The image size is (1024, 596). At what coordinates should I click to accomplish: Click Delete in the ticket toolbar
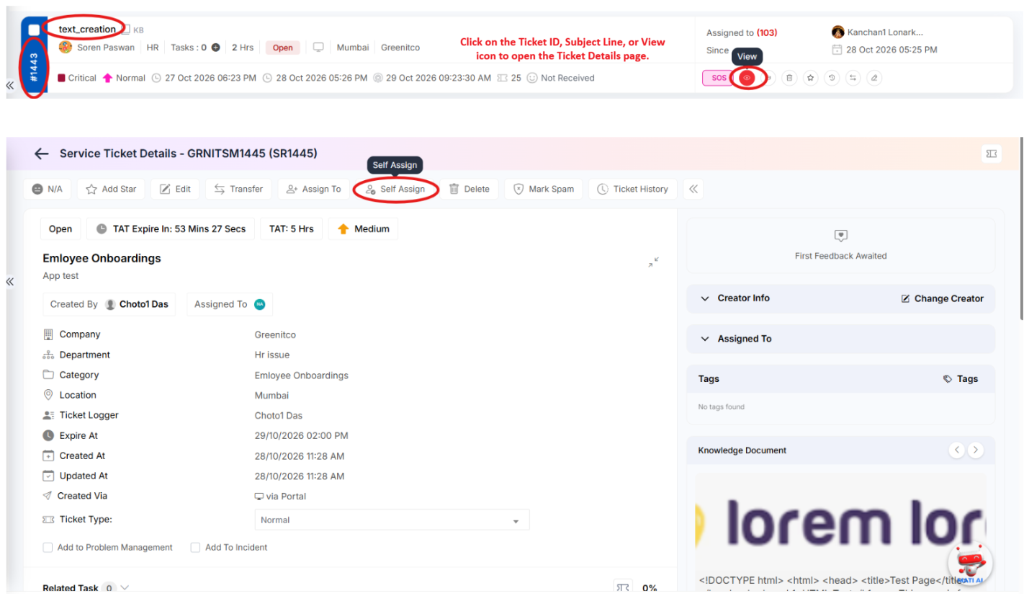click(x=469, y=189)
